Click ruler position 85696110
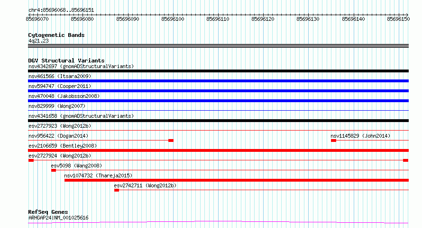 tap(218, 19)
